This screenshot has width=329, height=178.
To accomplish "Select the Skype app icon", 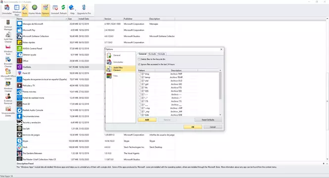I will click(19, 141).
